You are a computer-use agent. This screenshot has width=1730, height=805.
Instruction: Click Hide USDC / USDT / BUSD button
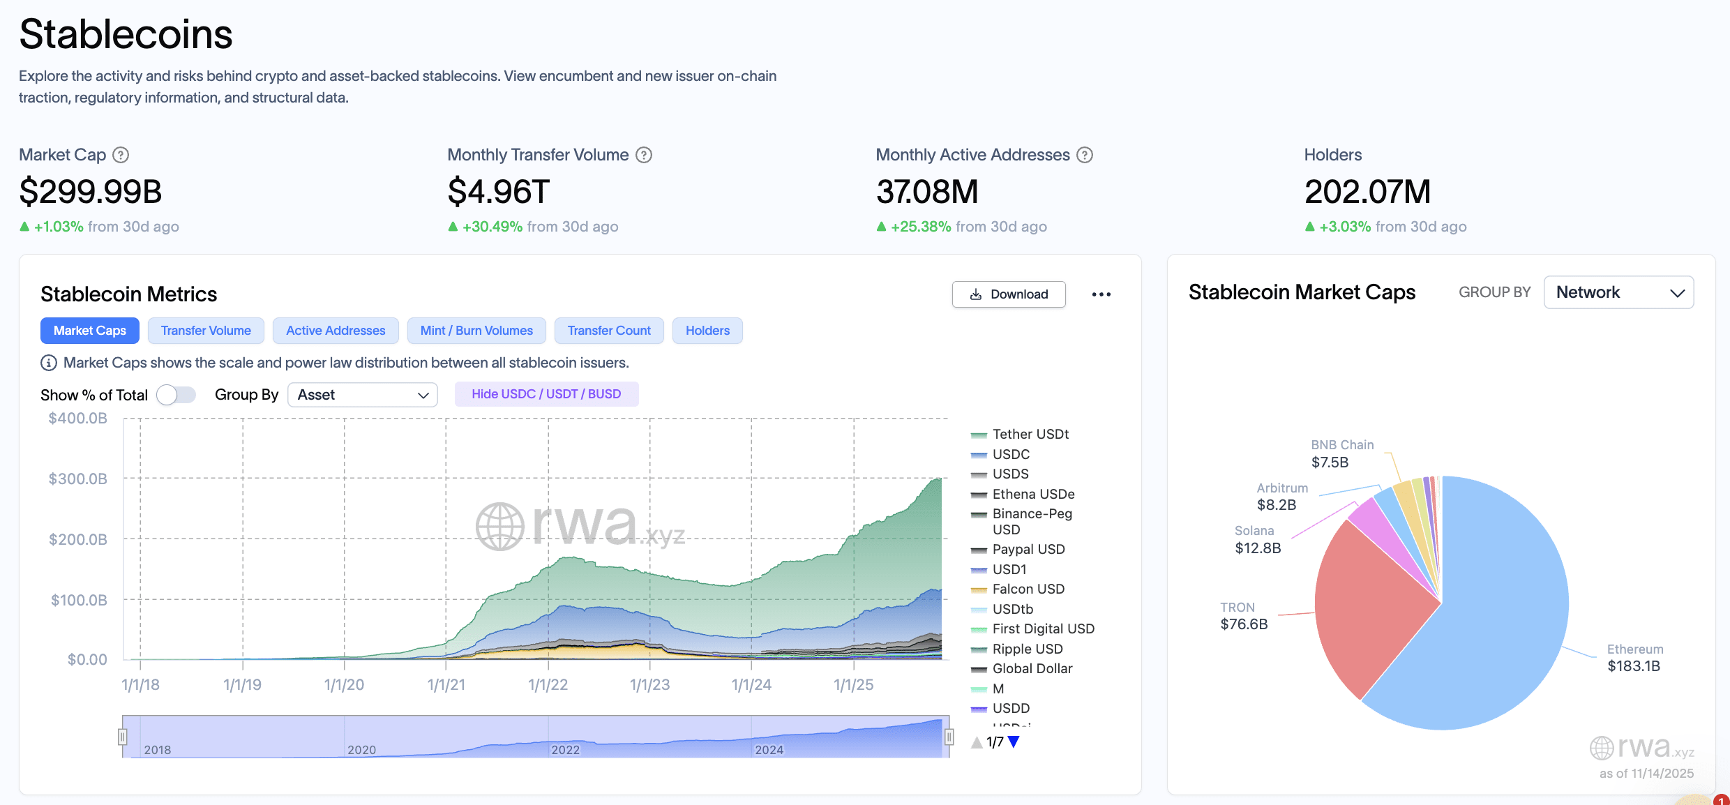546,394
